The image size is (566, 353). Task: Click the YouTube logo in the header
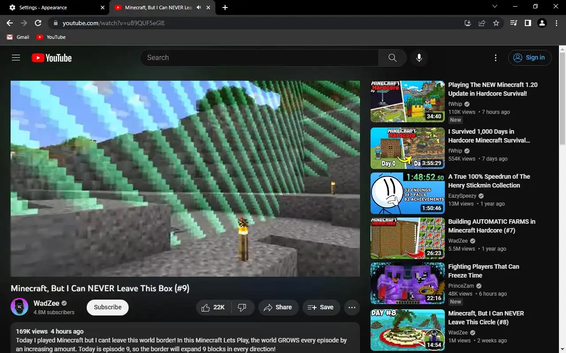pyautogui.click(x=52, y=58)
